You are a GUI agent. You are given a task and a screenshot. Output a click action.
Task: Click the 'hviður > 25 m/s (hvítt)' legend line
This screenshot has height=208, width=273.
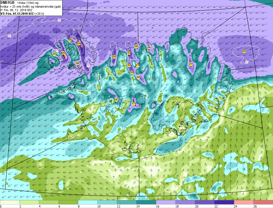pyautogui.click(x=16, y=7)
